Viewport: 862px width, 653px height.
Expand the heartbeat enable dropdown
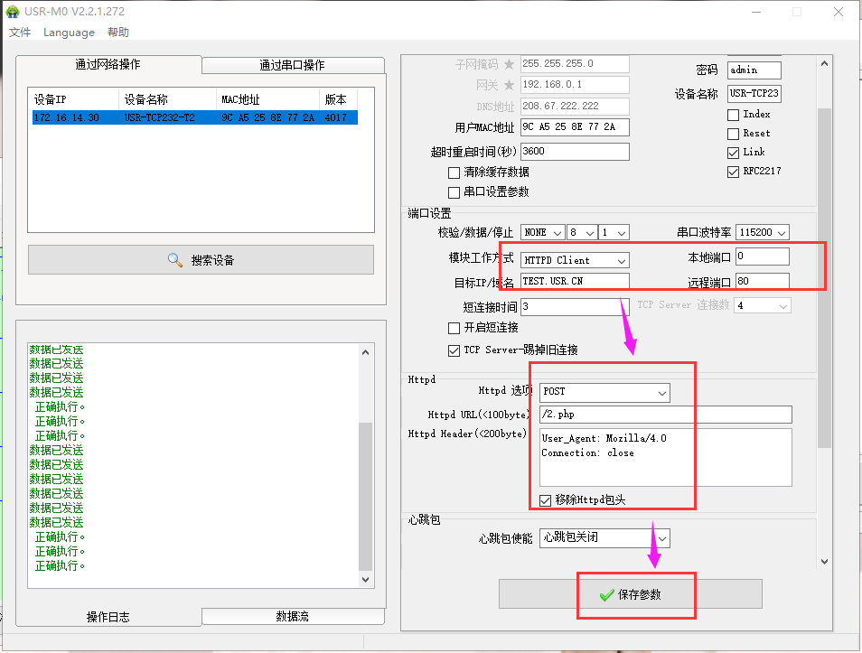click(x=604, y=537)
